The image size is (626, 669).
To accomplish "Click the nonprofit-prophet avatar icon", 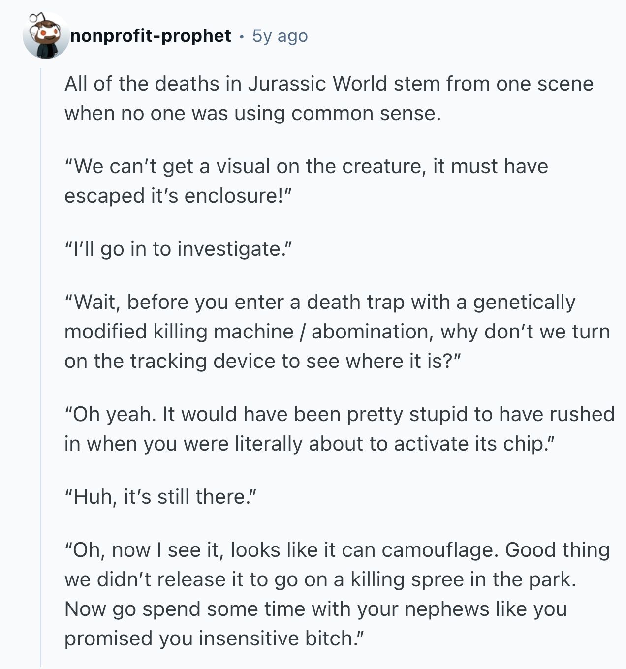I will [x=46, y=35].
